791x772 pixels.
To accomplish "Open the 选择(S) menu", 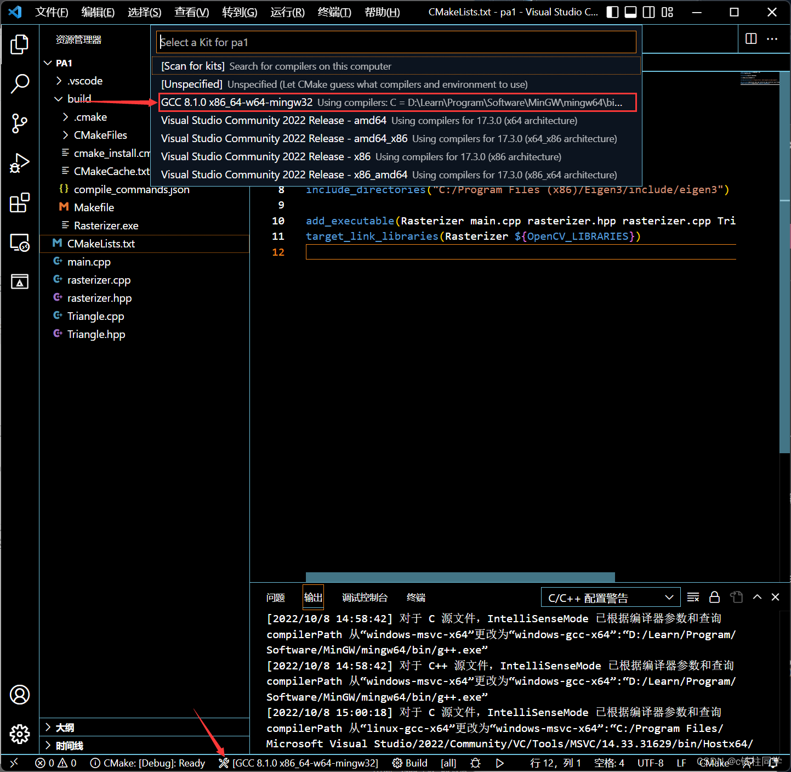I will tap(145, 12).
